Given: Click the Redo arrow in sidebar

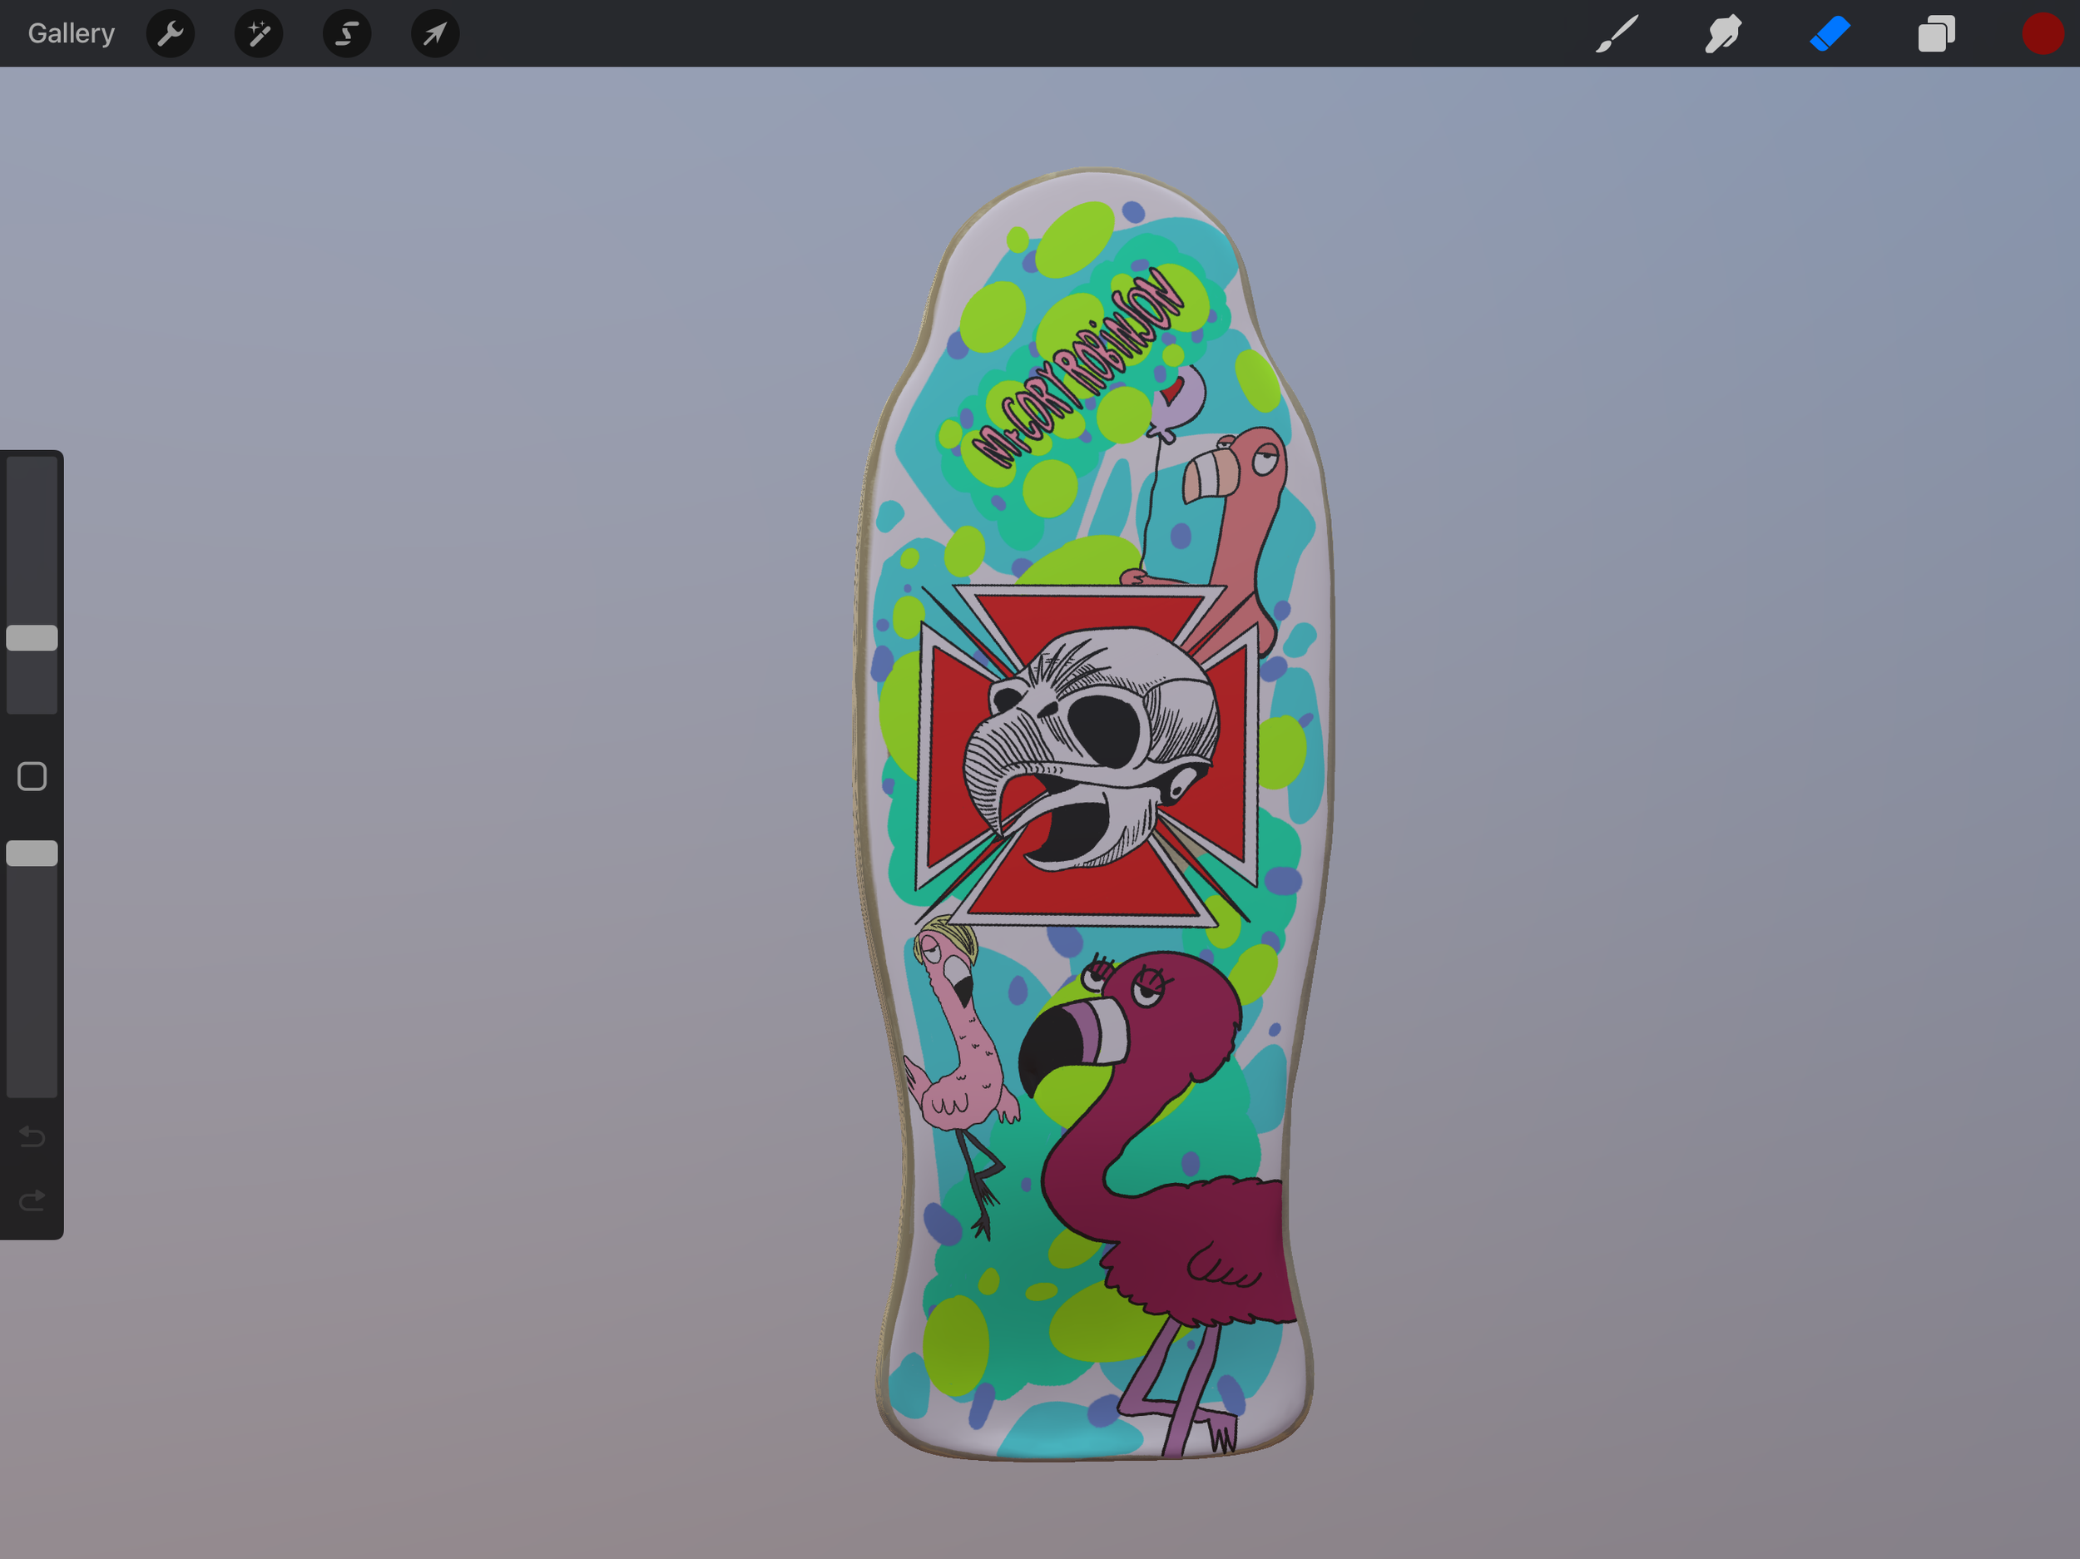Looking at the screenshot, I should 32,1200.
